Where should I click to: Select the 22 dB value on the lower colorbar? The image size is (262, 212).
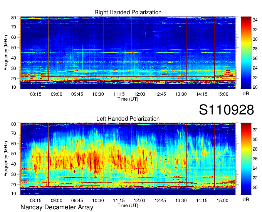point(255,178)
